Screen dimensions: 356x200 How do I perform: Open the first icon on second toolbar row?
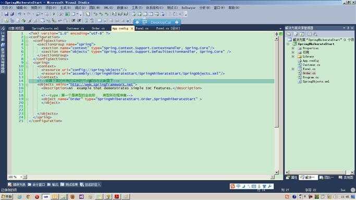pos(6,21)
